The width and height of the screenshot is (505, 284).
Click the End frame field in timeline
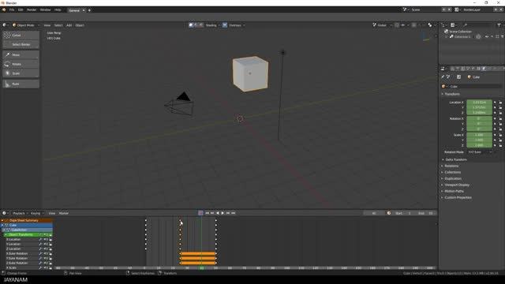[426, 213]
